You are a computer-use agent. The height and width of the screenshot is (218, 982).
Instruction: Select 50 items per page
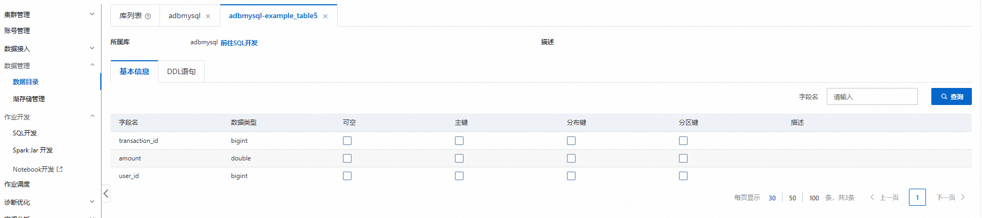point(793,198)
